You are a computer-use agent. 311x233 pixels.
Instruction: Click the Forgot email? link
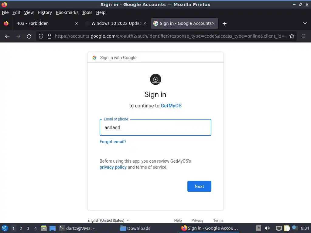click(x=113, y=142)
